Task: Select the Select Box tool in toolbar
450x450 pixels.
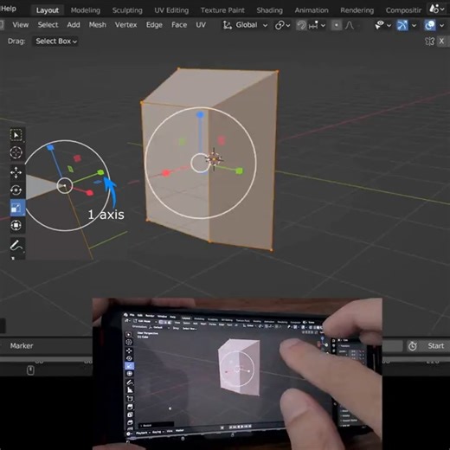Action: tap(16, 135)
